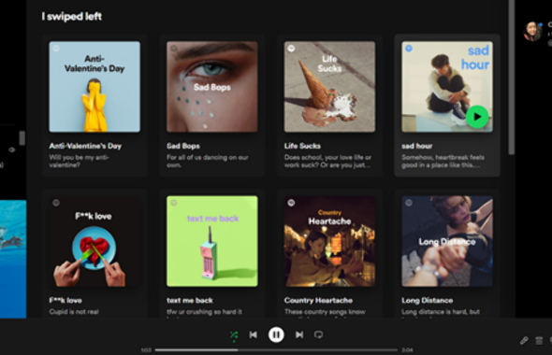Click the text me back title link
Screen dimensions: 552x355
tap(190, 301)
